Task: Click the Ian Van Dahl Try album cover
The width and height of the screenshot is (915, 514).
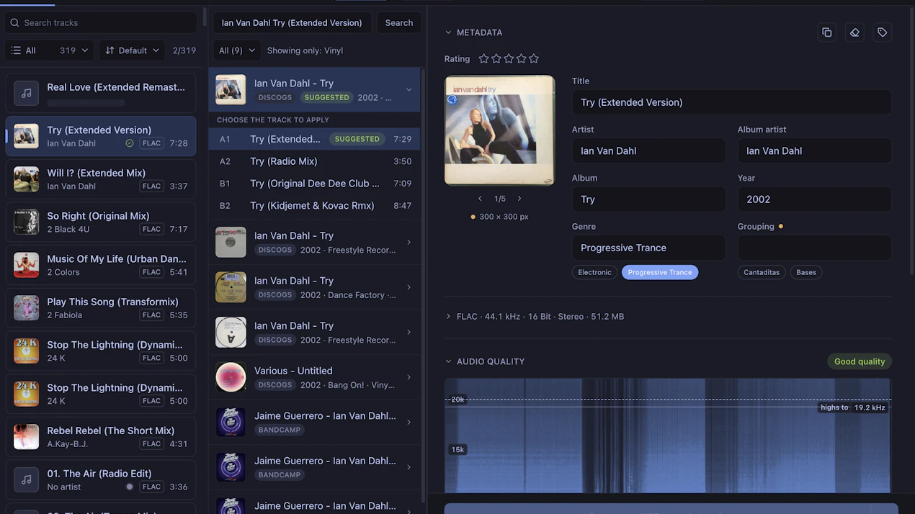Action: coord(500,130)
